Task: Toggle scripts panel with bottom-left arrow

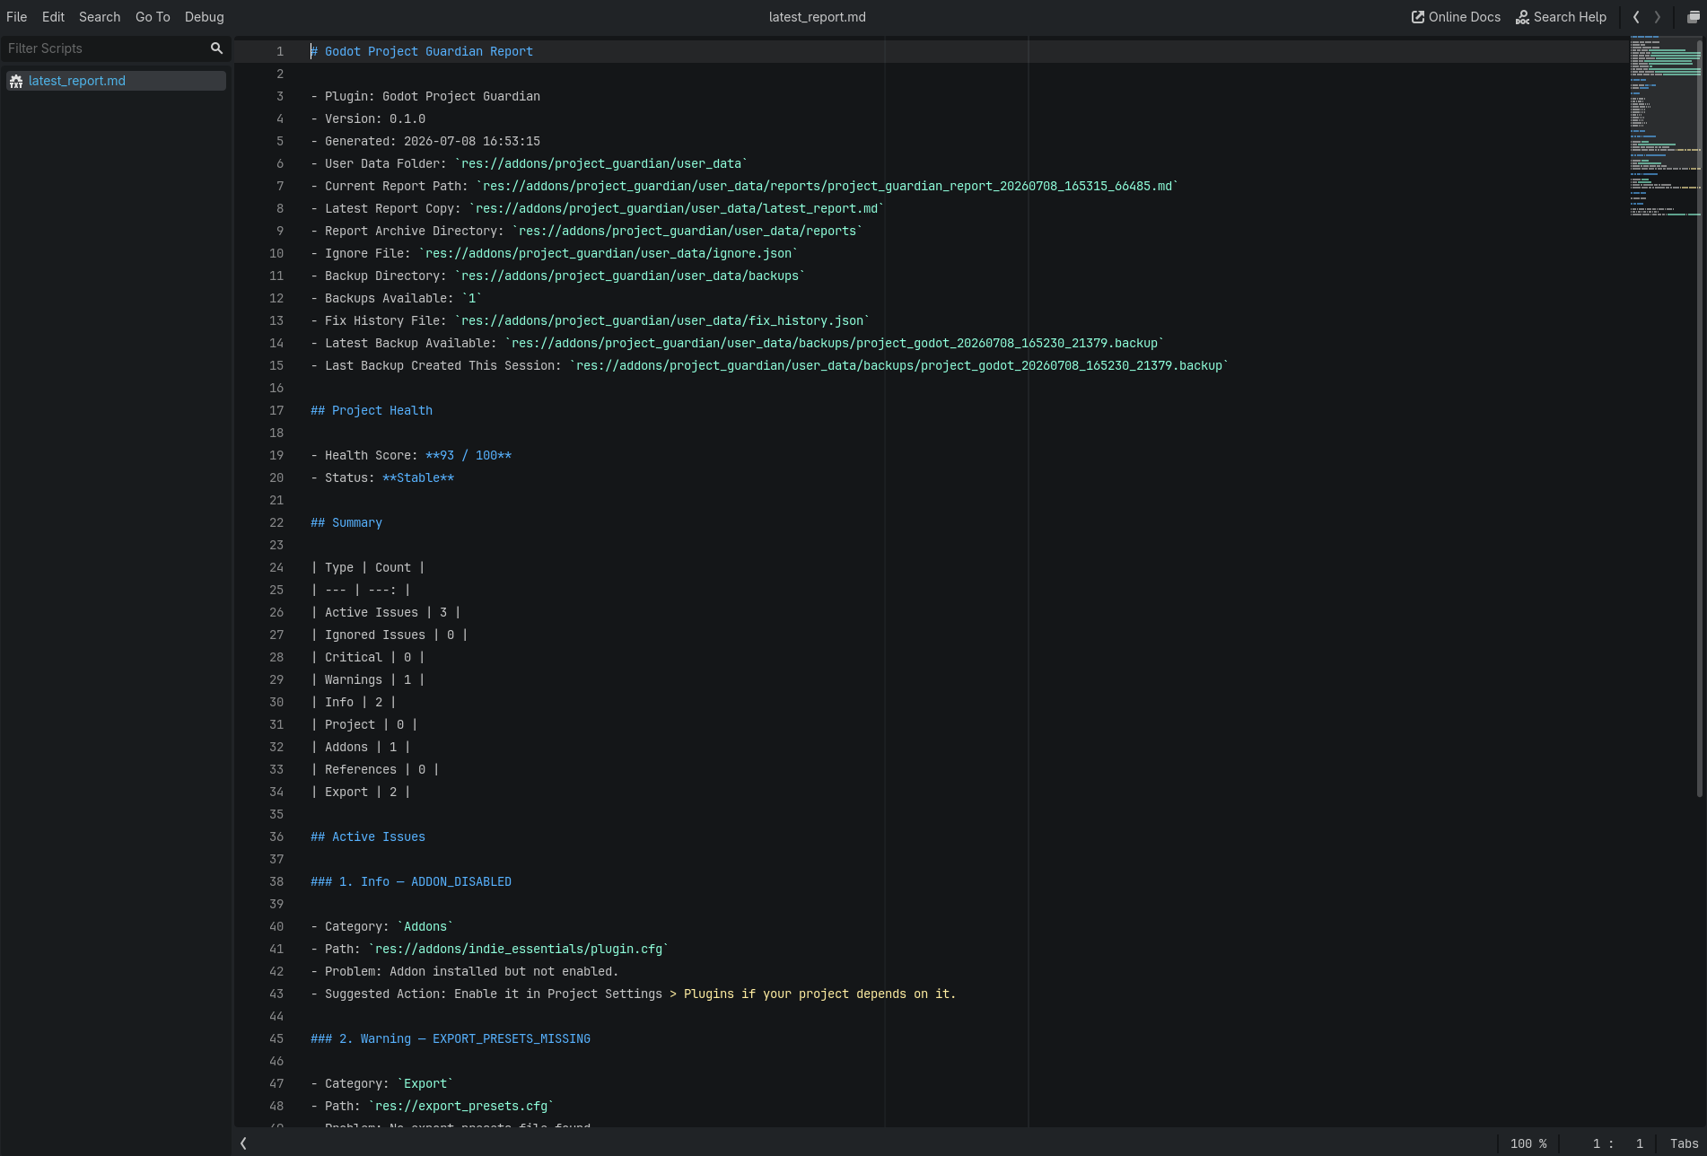Action: tap(243, 1143)
